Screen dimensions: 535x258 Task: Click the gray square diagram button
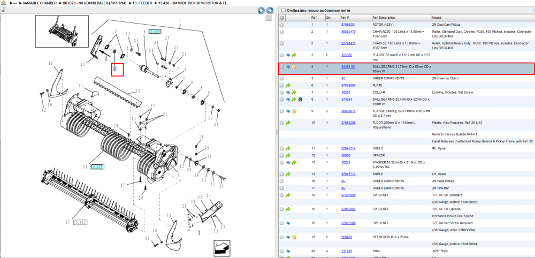[x=269, y=18]
